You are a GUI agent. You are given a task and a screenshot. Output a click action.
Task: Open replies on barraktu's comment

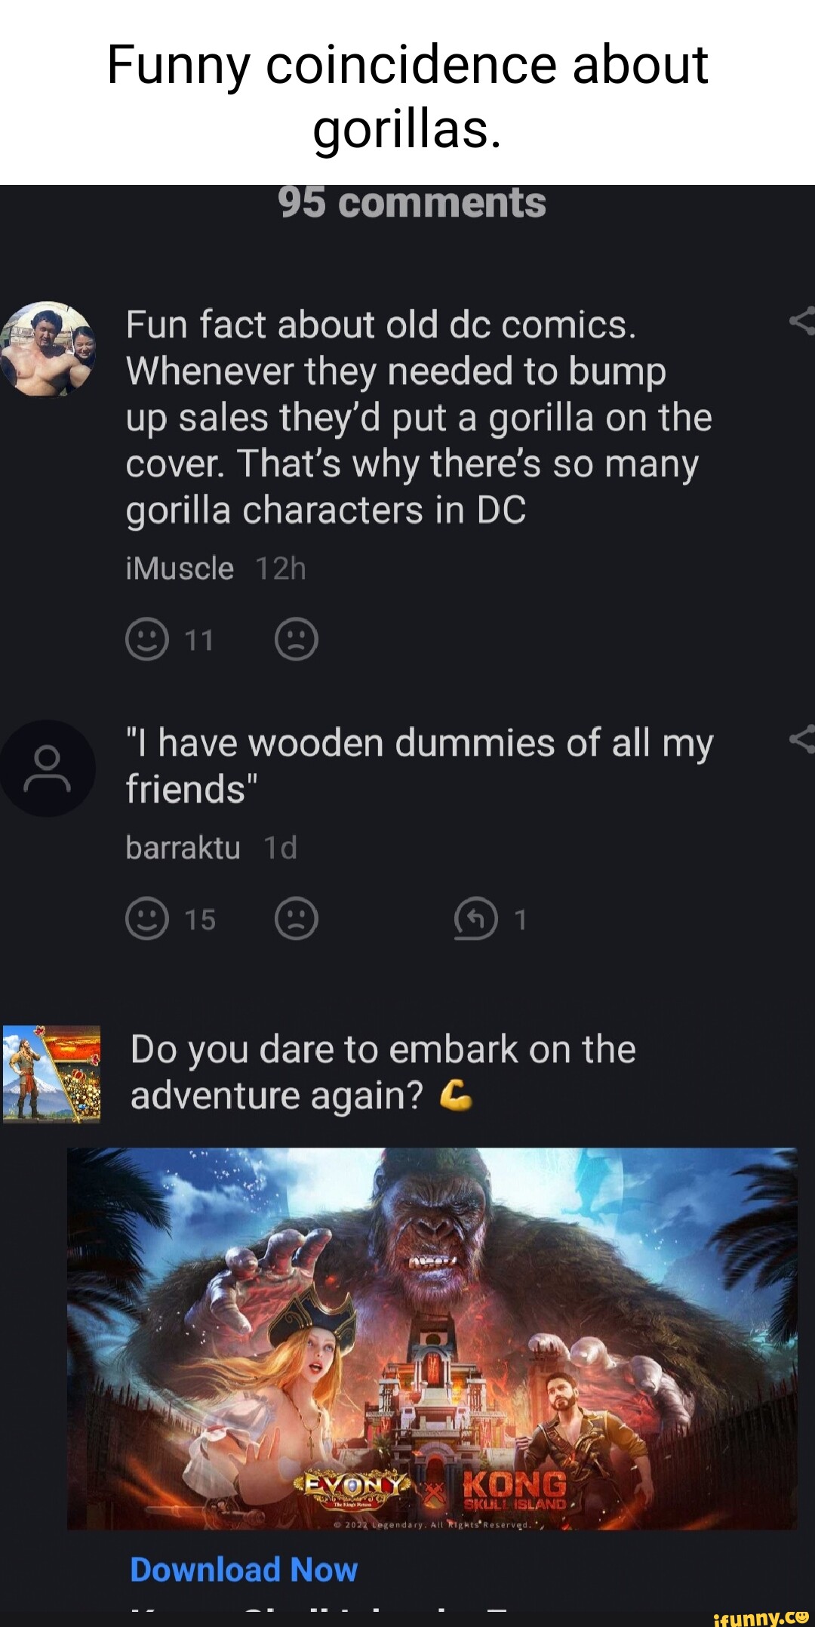tap(490, 919)
